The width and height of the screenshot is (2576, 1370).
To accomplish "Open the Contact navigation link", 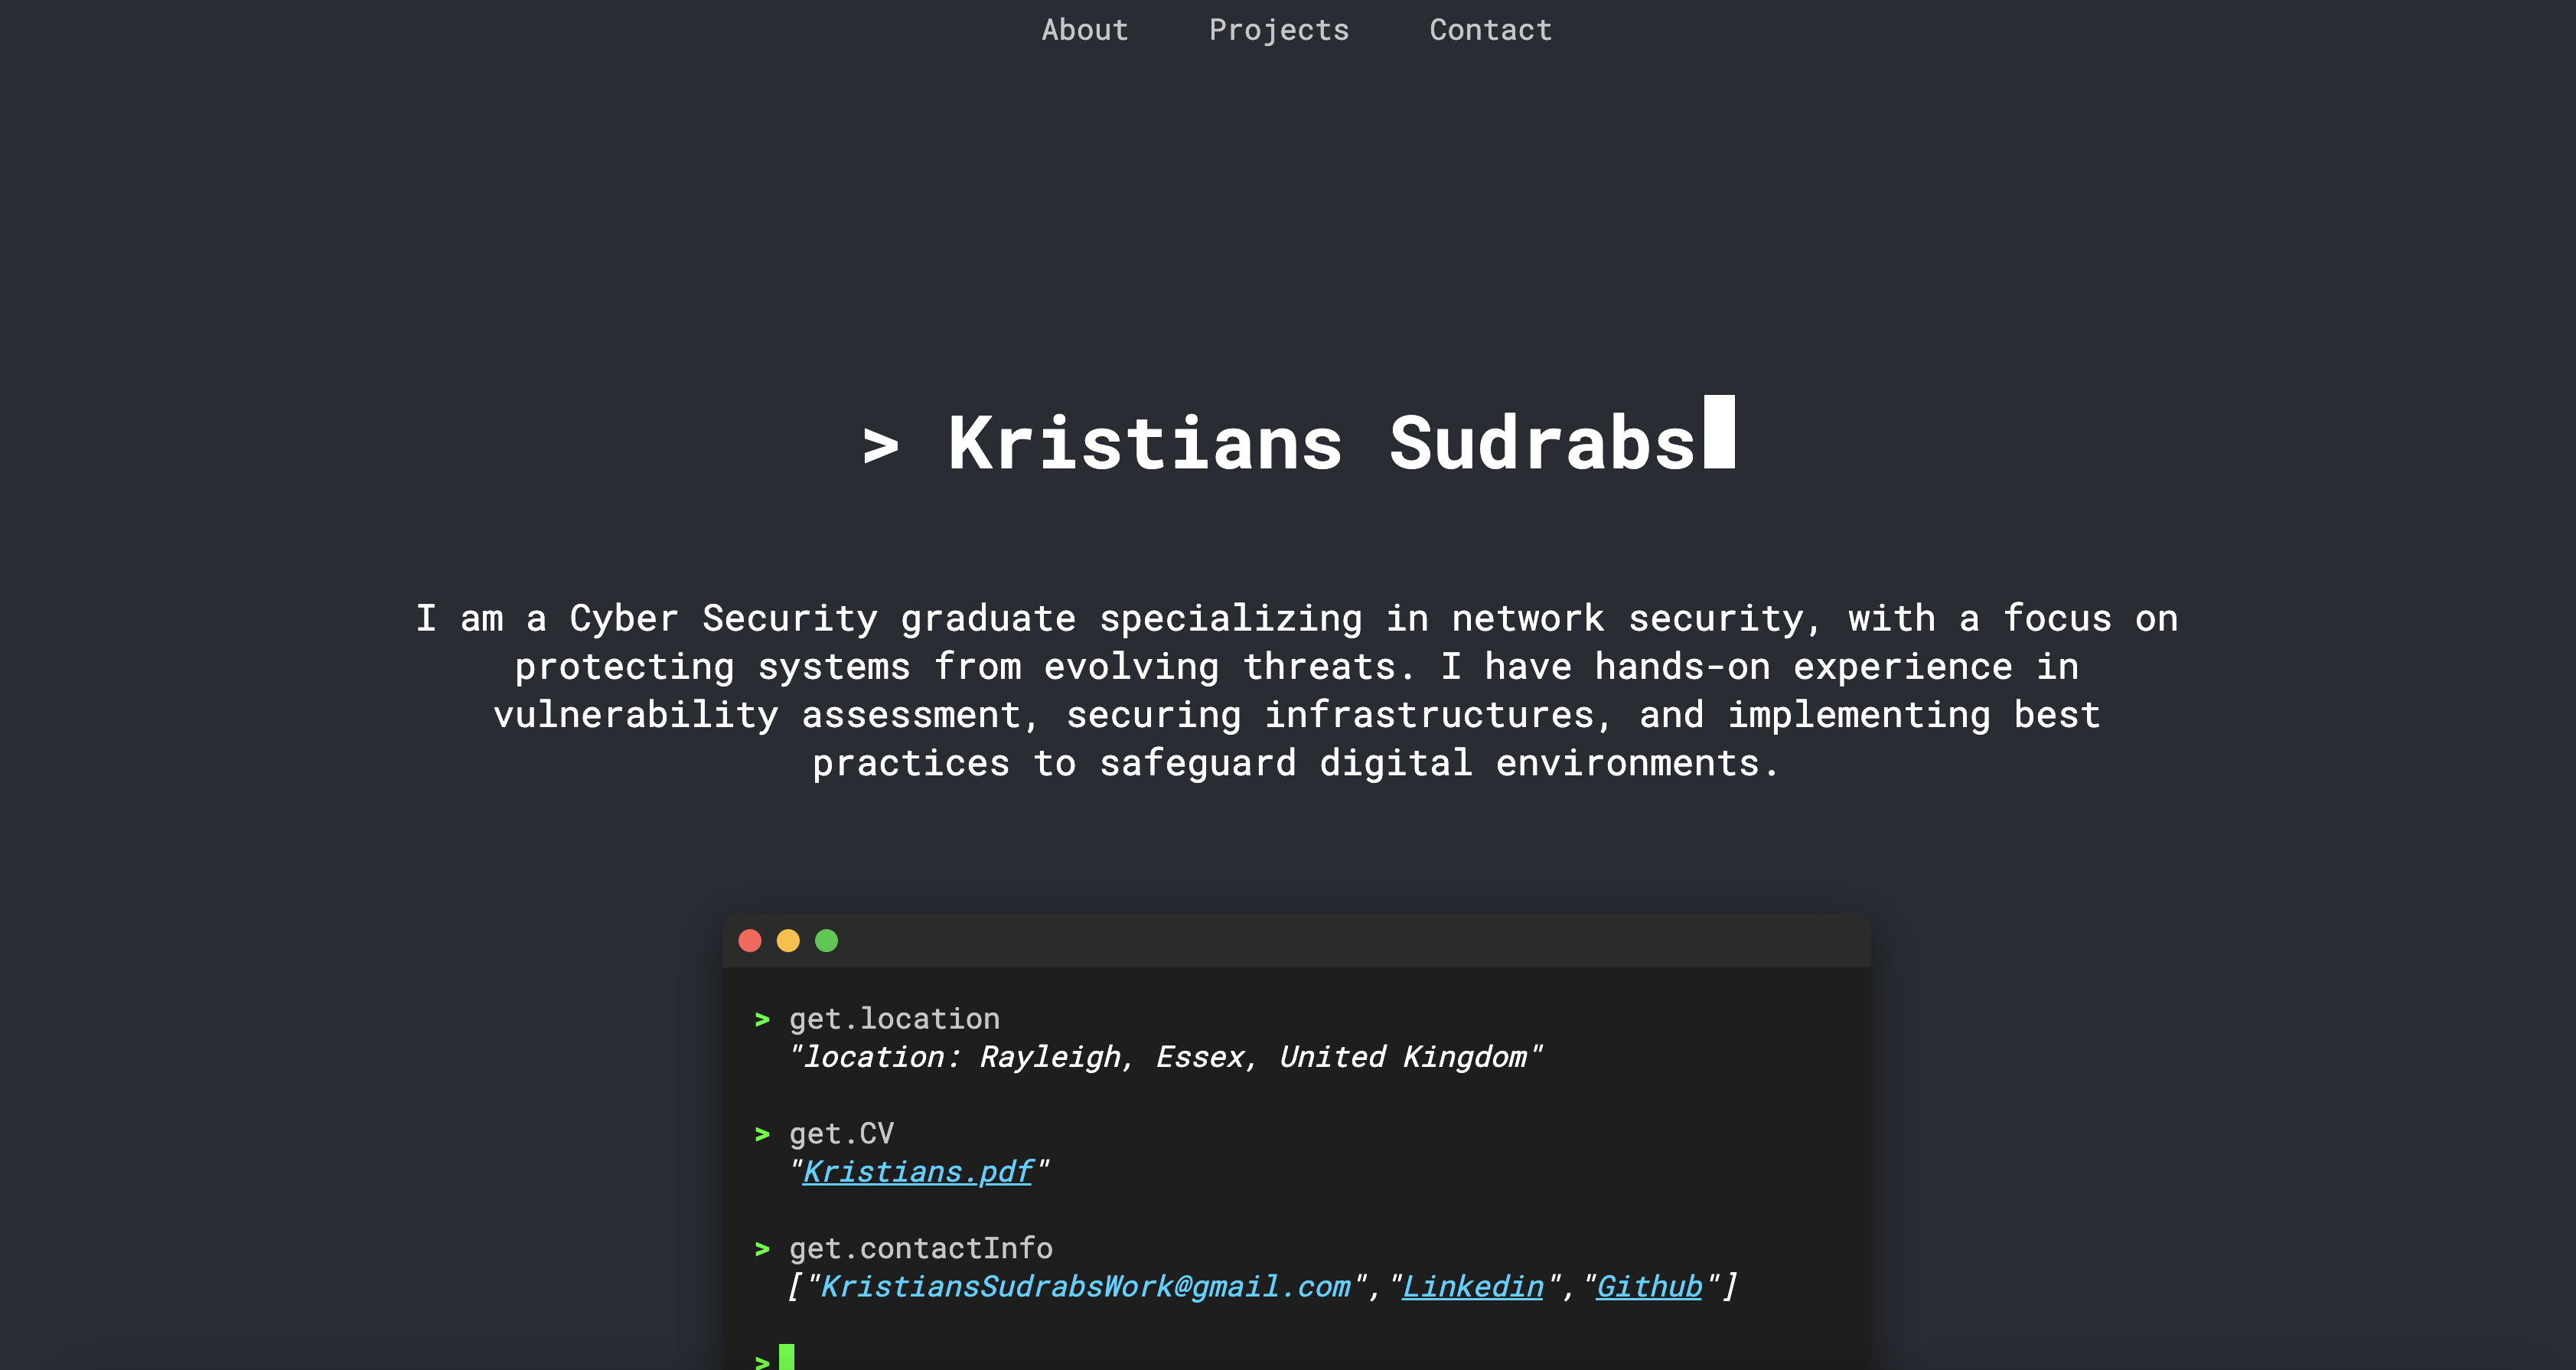I will click(x=1490, y=30).
